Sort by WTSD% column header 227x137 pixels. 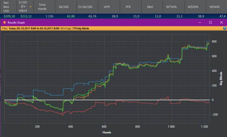pyautogui.click(x=174, y=7)
